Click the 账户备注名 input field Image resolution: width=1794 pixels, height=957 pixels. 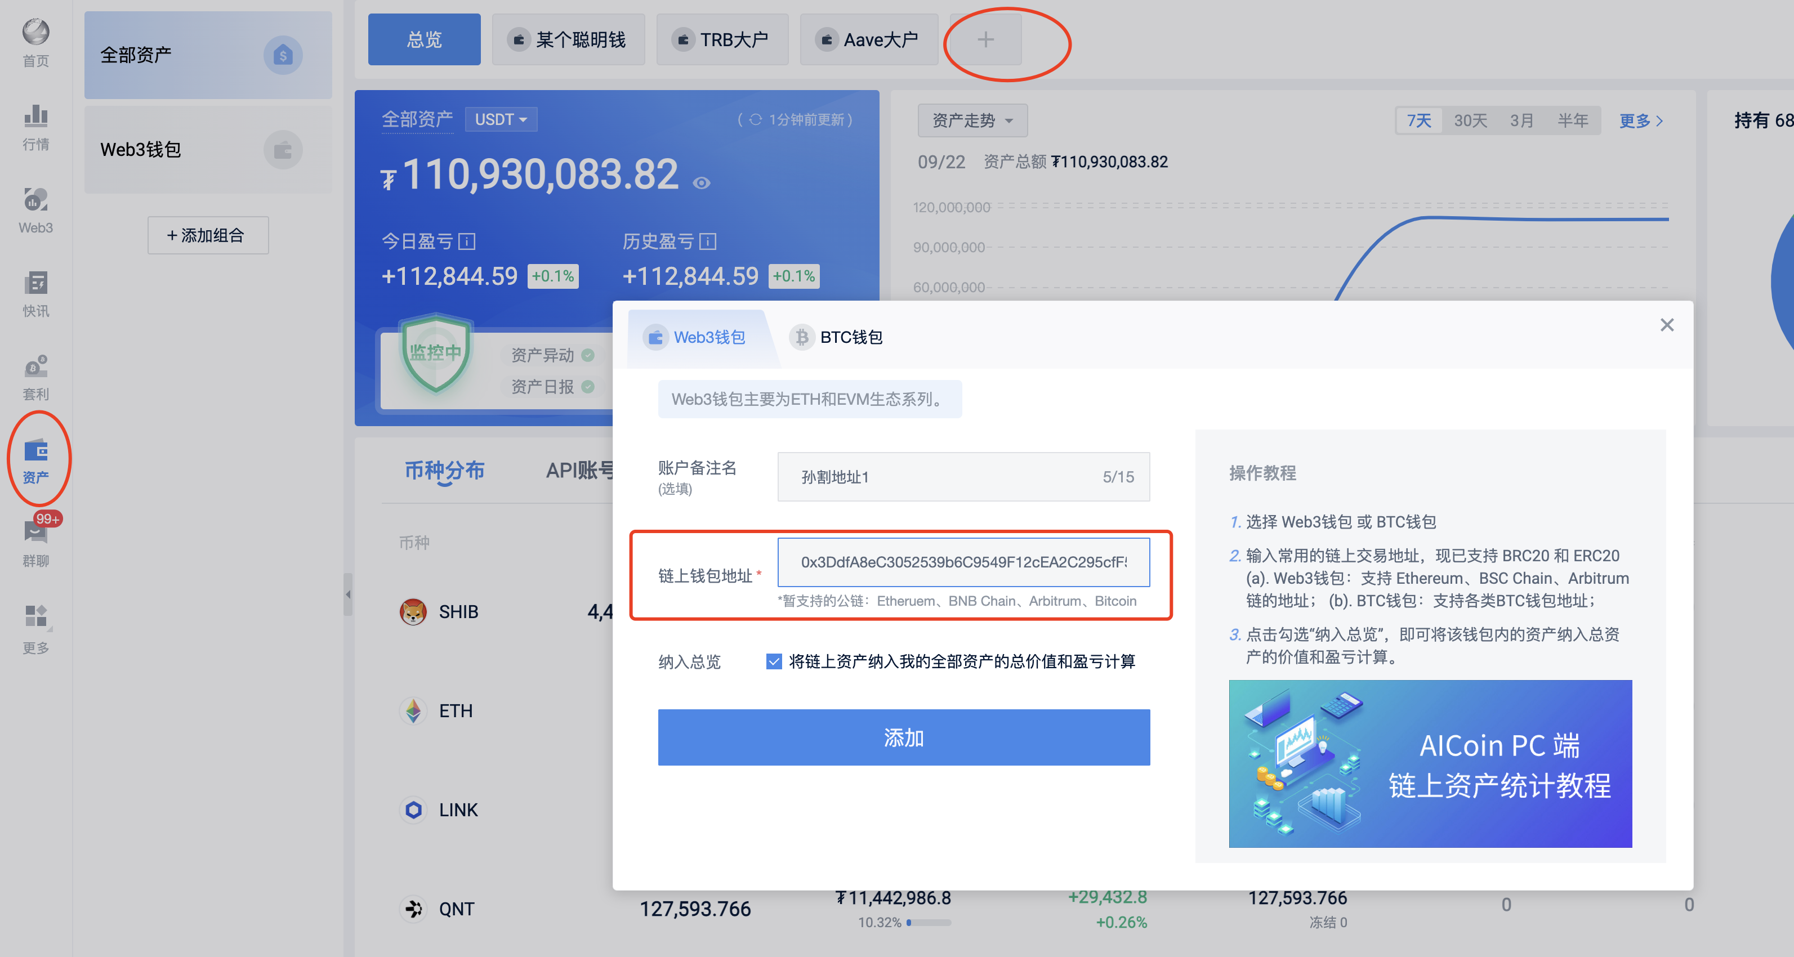tap(963, 477)
